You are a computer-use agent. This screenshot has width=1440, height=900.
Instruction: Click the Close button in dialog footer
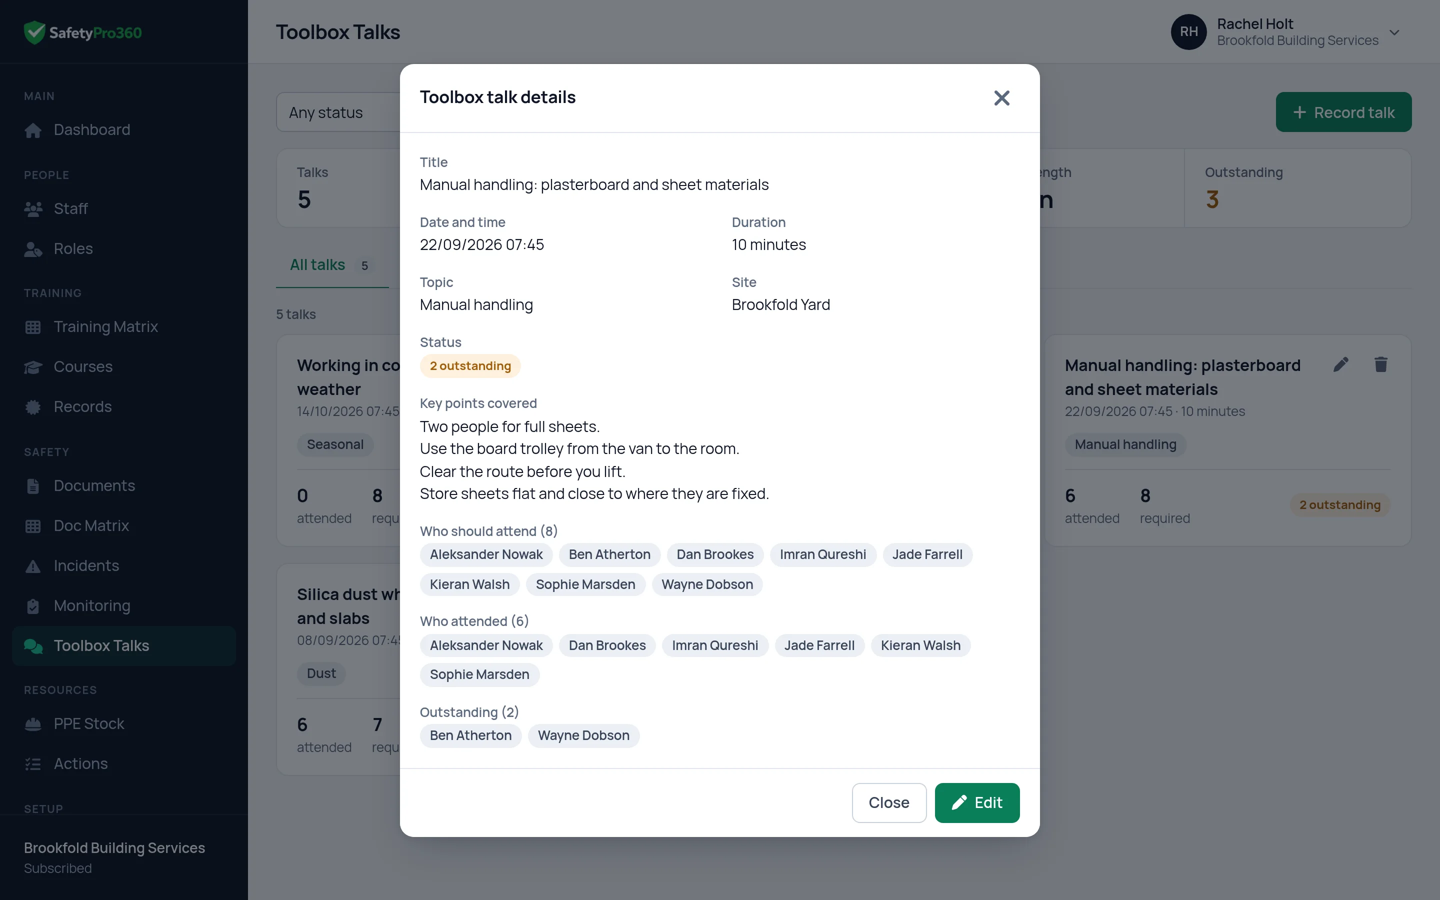pyautogui.click(x=888, y=802)
